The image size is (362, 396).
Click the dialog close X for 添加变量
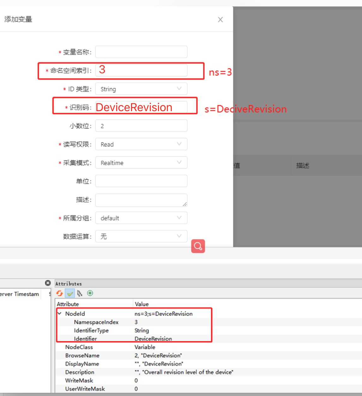point(220,19)
